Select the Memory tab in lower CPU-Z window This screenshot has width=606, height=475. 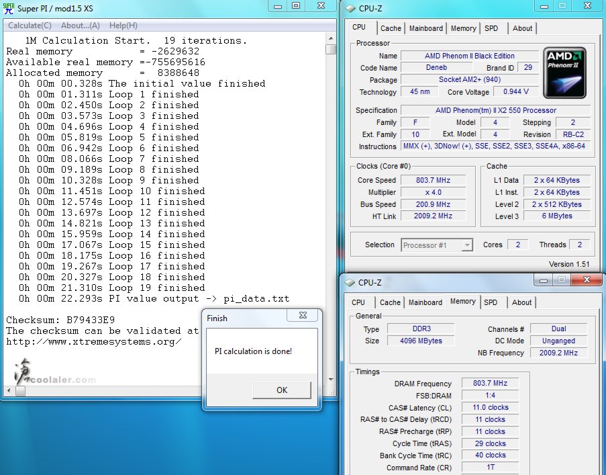pos(462,301)
